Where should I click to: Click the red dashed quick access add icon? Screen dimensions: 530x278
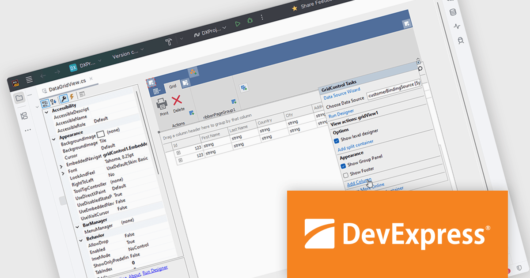pos(151,82)
